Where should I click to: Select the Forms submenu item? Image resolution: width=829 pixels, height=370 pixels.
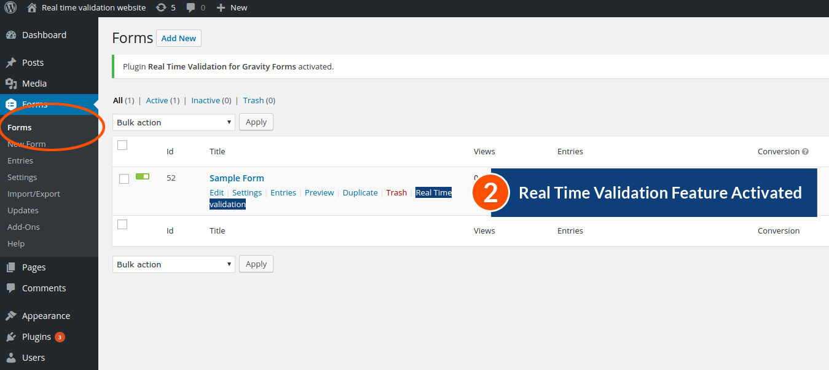click(20, 127)
